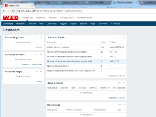
Task: Open the IT services submenu
Action: tap(115, 24)
